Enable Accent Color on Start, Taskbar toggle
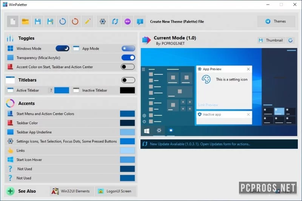 coord(128,67)
